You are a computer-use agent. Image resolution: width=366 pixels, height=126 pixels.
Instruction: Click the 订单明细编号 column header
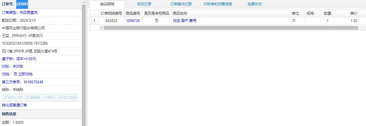[x=111, y=13]
